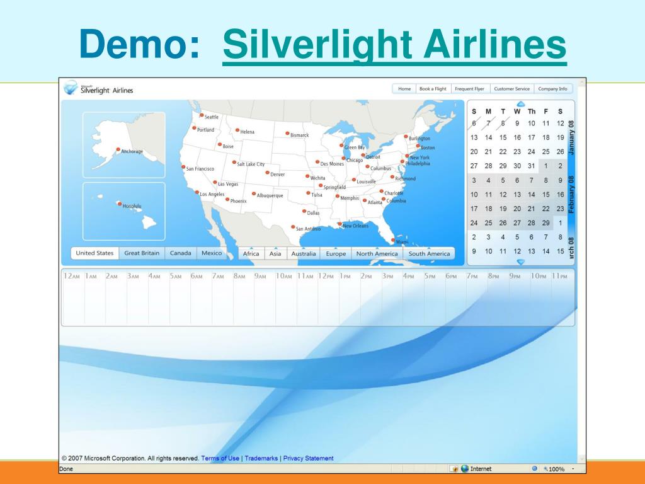The width and height of the screenshot is (645, 484).
Task: Click the New York marker
Action: [408, 156]
